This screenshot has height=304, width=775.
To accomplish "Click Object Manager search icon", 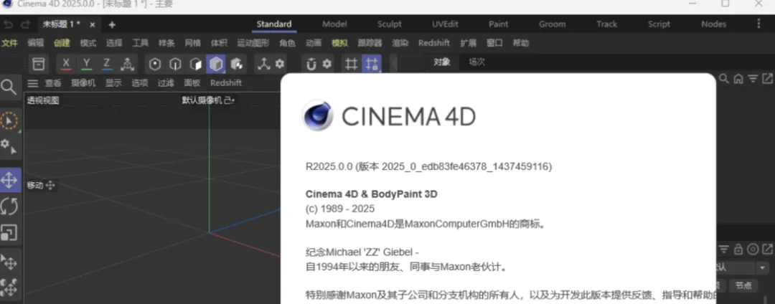I will pos(723,78).
